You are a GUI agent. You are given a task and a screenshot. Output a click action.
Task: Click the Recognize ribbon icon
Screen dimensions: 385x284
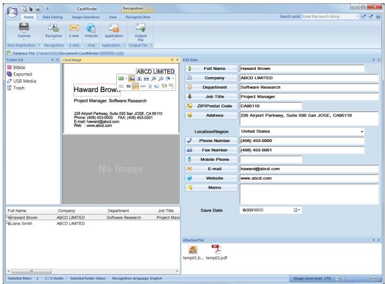pyautogui.click(x=53, y=28)
